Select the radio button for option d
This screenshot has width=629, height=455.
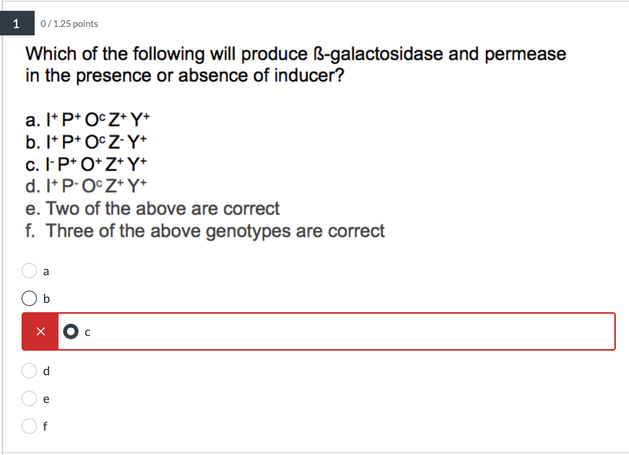[29, 371]
